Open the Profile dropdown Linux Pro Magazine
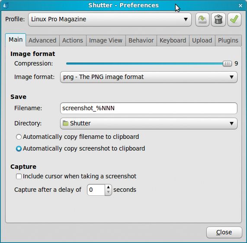Image resolution: width=247 pixels, height=243 pixels. click(x=110, y=20)
